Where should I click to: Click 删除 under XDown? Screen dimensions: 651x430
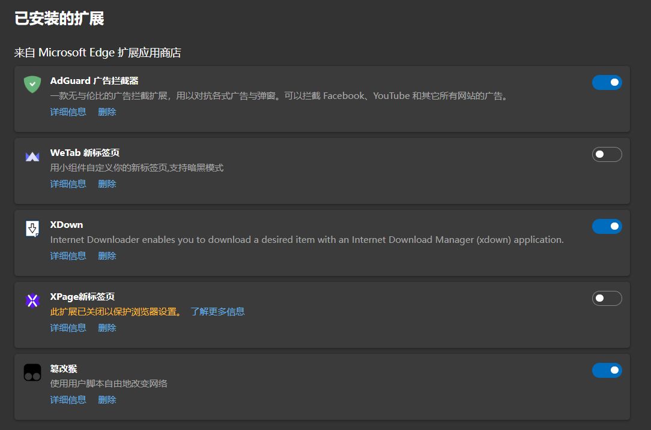point(107,256)
